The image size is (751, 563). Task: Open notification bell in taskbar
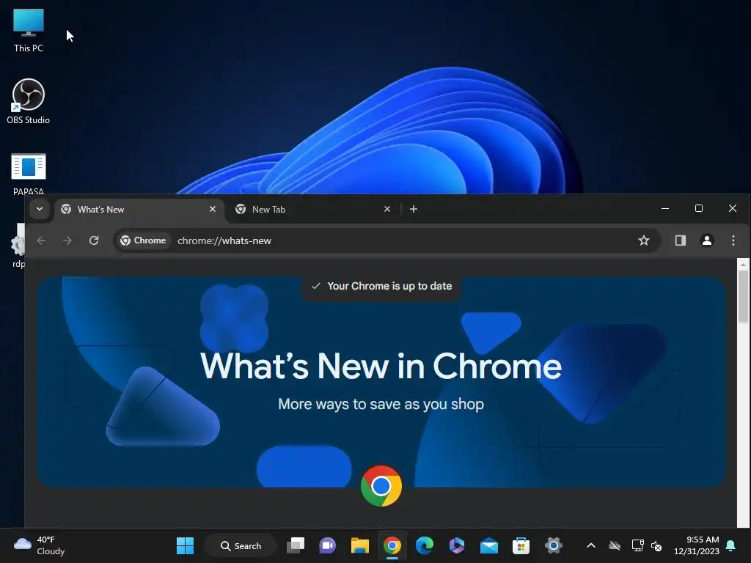pyautogui.click(x=731, y=545)
